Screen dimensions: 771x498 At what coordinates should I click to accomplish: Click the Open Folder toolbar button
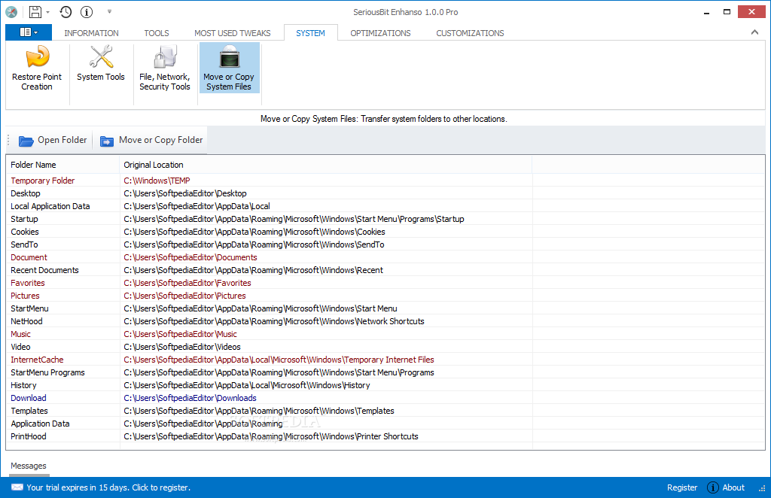(53, 141)
